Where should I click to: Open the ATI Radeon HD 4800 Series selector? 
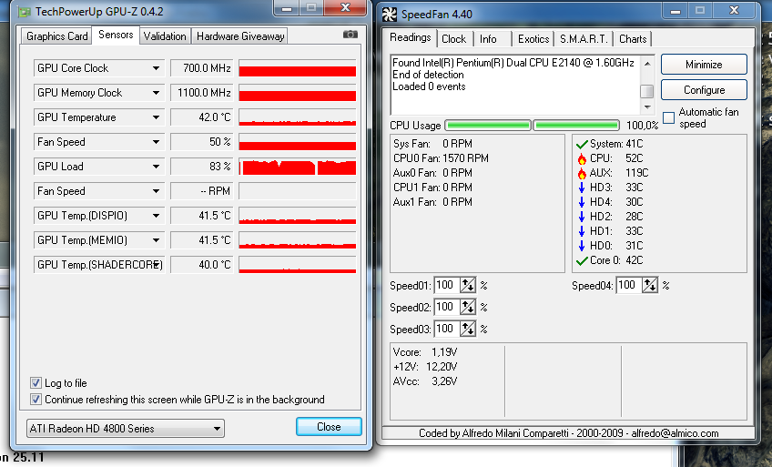point(126,429)
